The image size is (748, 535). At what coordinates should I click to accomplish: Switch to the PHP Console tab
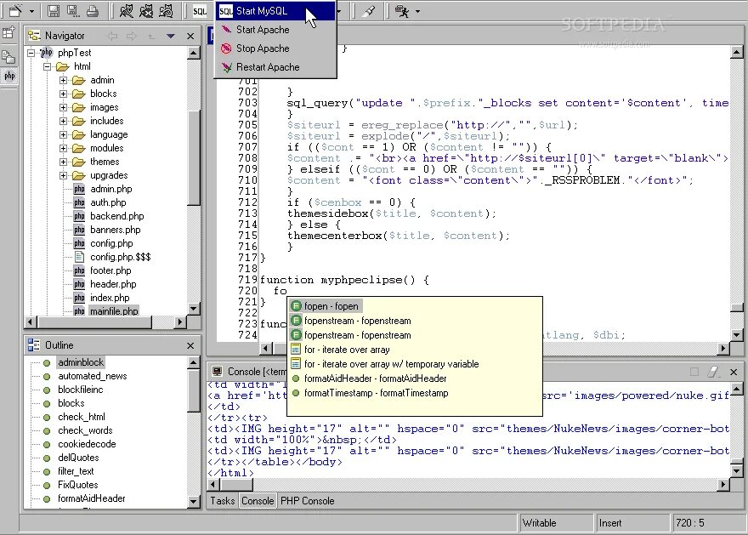tap(307, 501)
